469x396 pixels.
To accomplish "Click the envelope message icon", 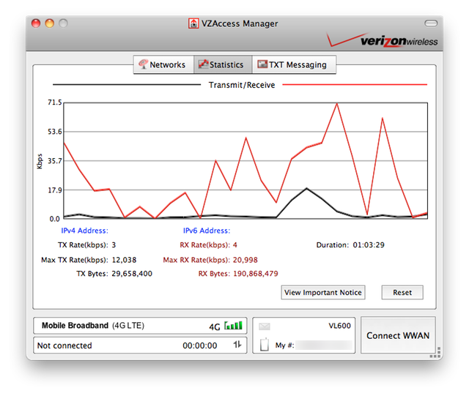I will (265, 326).
